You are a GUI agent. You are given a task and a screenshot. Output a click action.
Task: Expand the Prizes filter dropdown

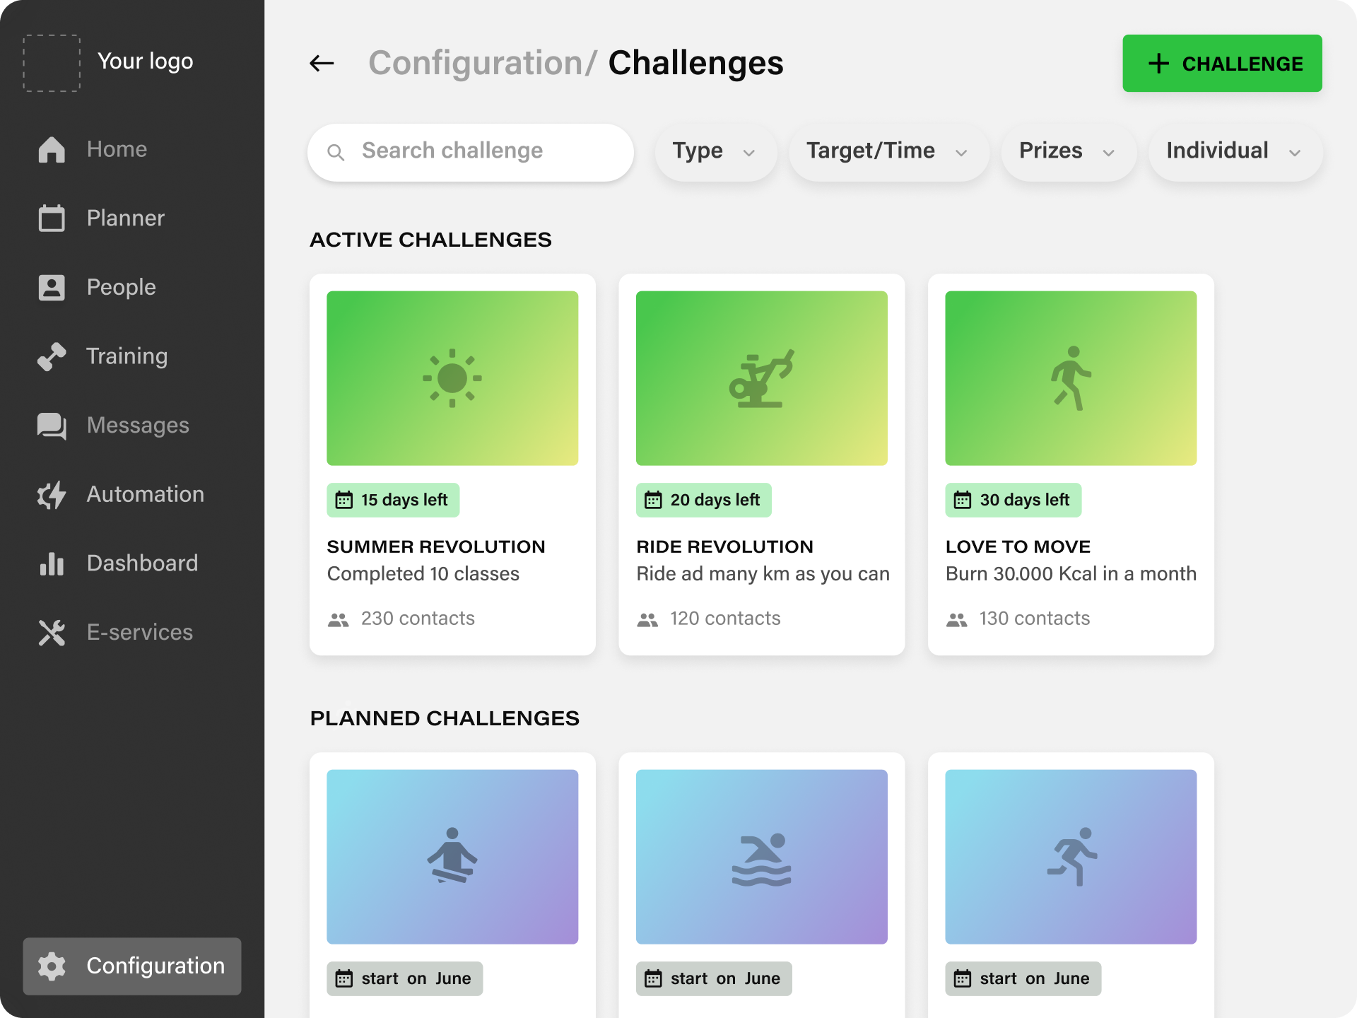(1067, 151)
